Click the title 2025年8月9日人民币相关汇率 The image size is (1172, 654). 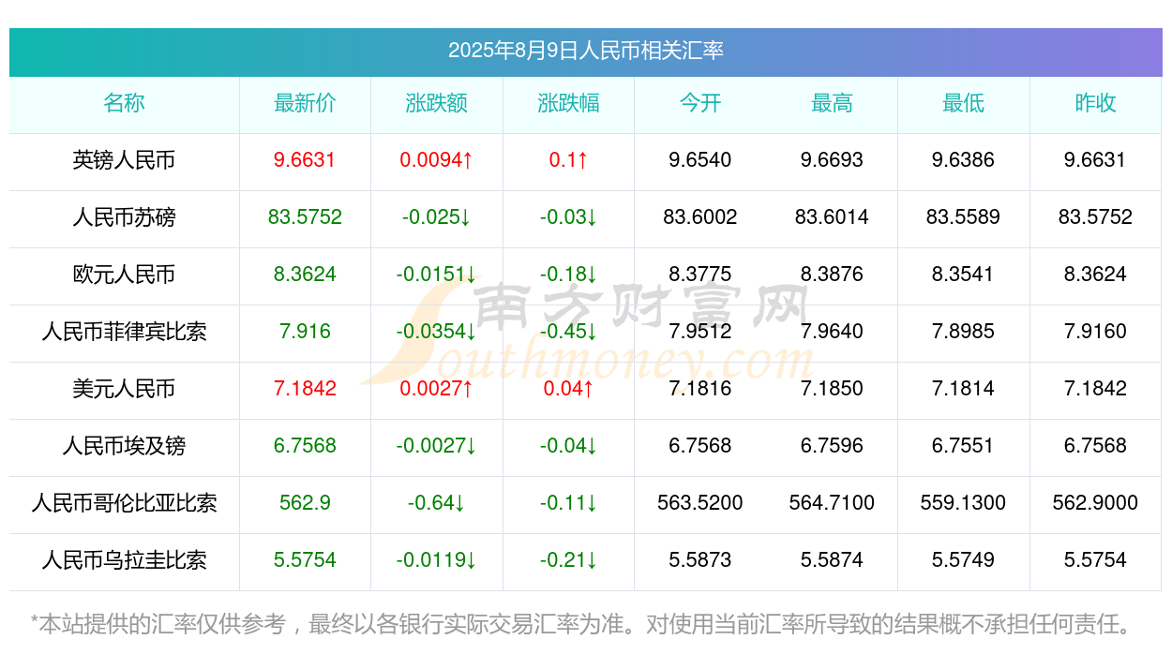pos(586,51)
